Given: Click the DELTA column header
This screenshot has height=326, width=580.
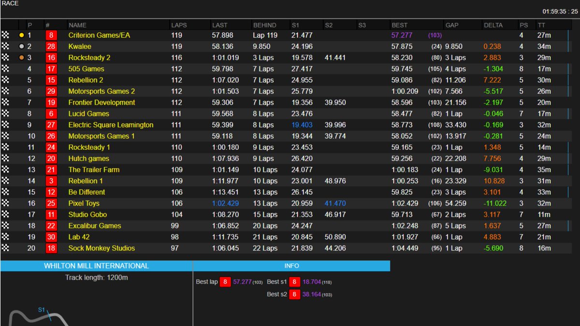Looking at the screenshot, I should click(x=493, y=25).
